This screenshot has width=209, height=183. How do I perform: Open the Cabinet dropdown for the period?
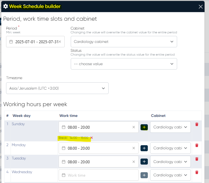pyautogui.click(x=124, y=42)
